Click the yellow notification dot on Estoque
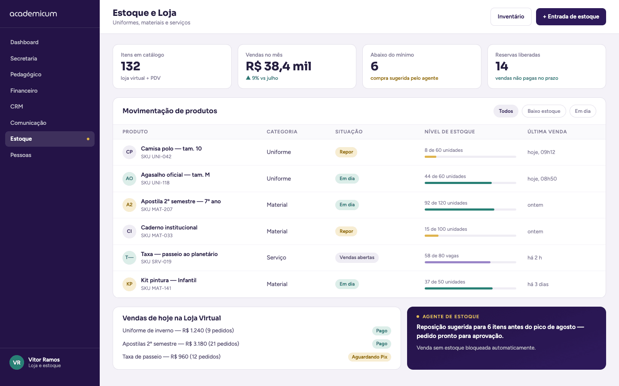This screenshot has height=386, width=619. pos(88,139)
